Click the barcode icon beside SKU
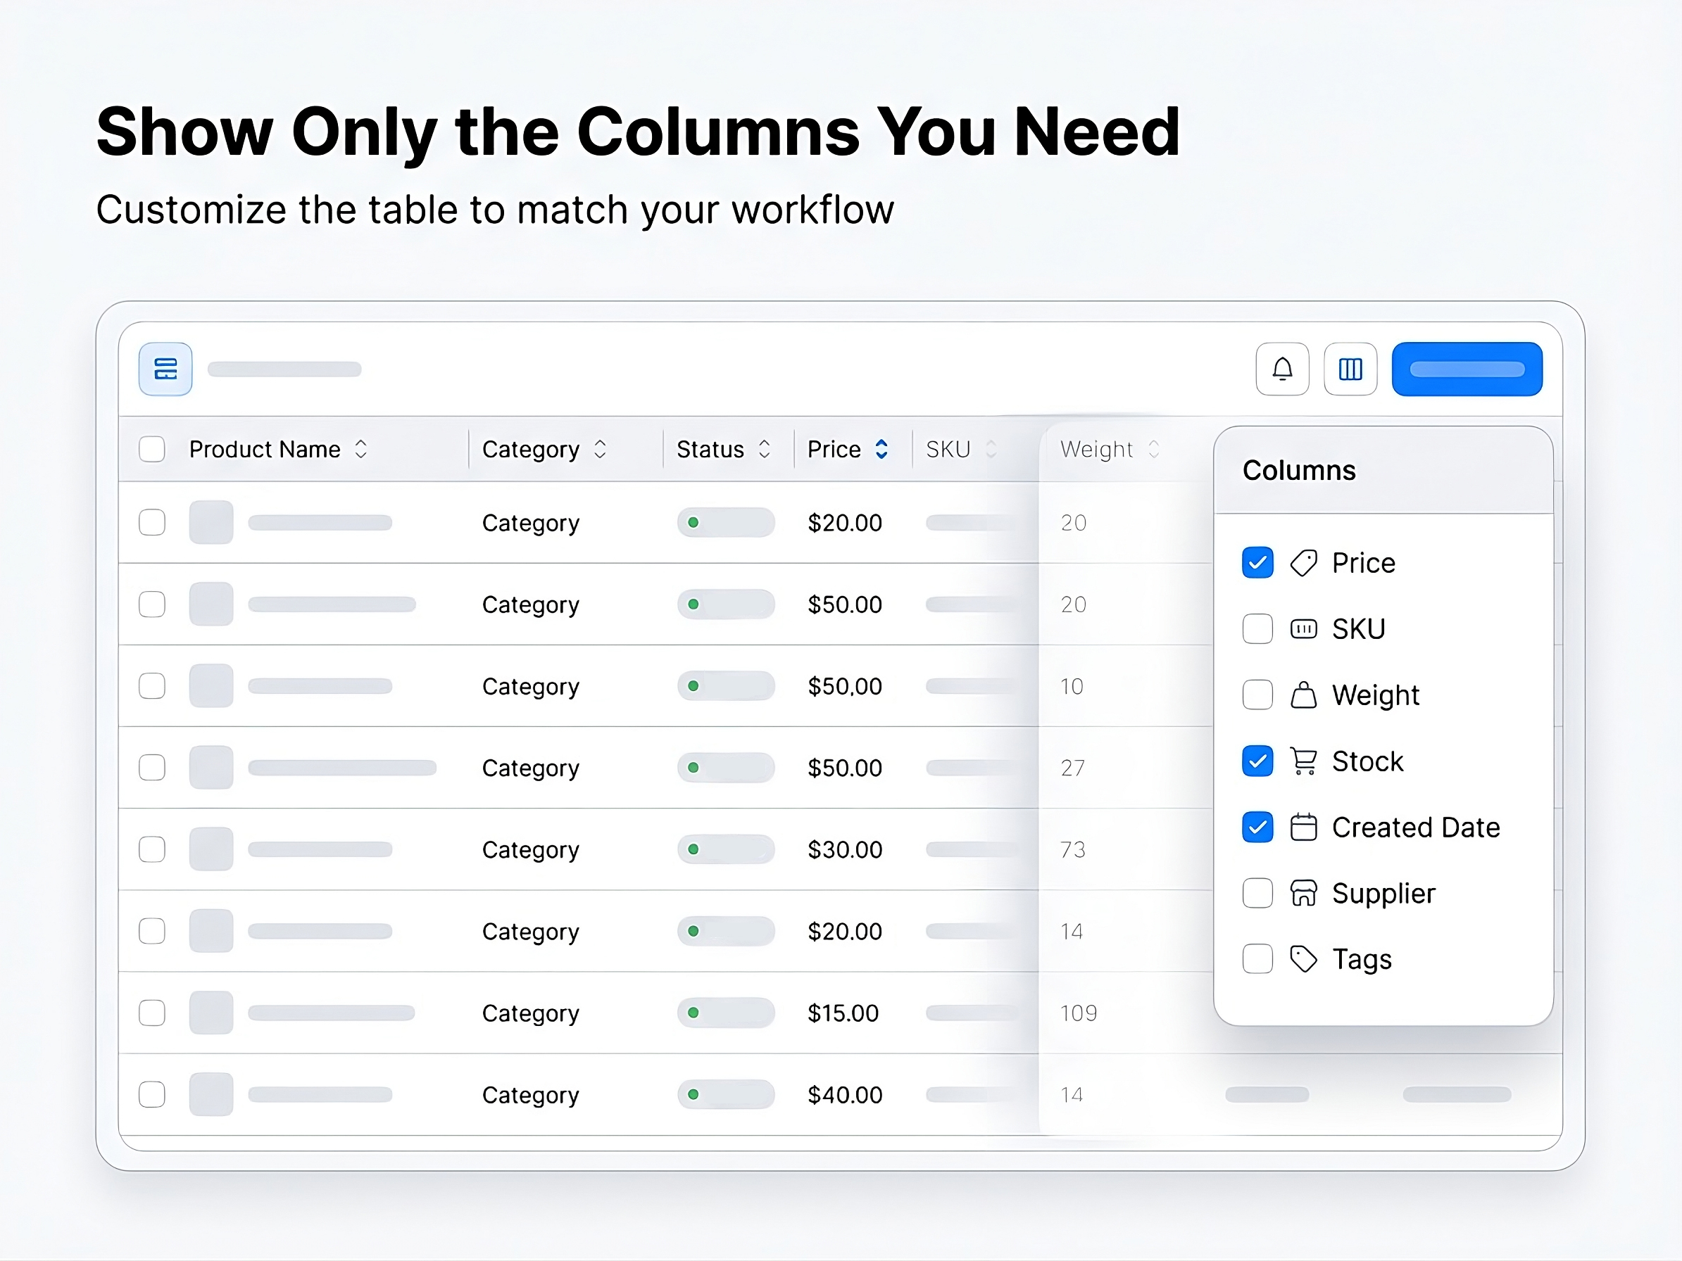This screenshot has width=1682, height=1261. tap(1303, 629)
